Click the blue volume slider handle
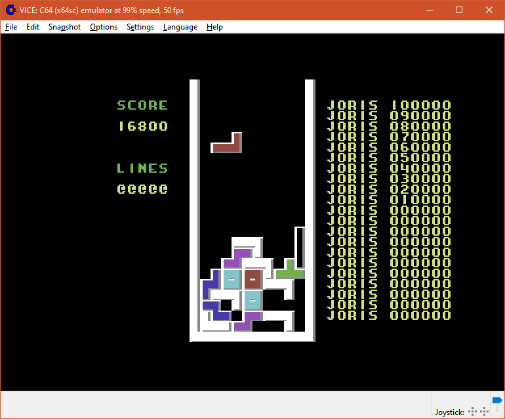Viewport: 505px width, 419px height. [497, 401]
